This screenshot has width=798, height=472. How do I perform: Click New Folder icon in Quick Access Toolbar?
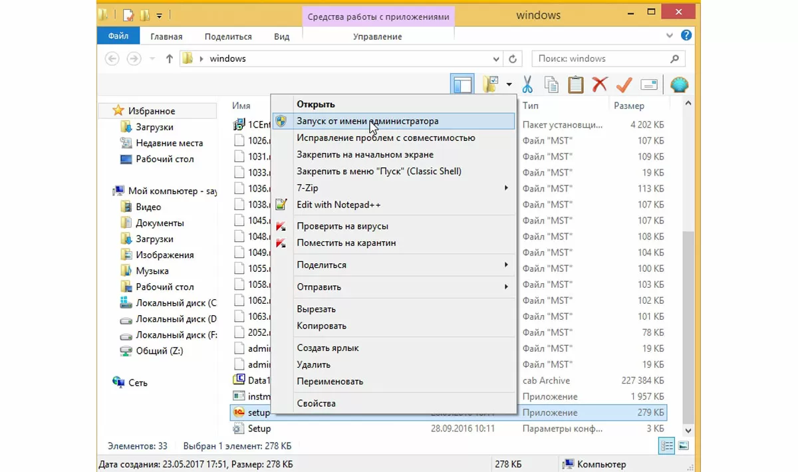145,14
